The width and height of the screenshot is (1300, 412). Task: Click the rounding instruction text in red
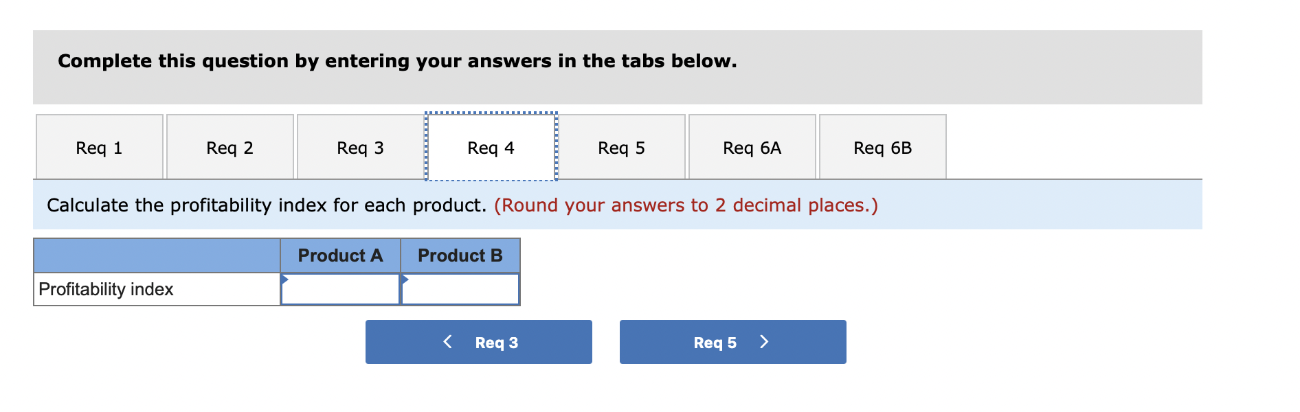[x=686, y=205]
